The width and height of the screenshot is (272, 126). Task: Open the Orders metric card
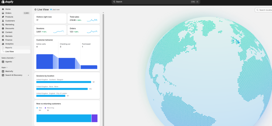pyautogui.click(x=84, y=30)
